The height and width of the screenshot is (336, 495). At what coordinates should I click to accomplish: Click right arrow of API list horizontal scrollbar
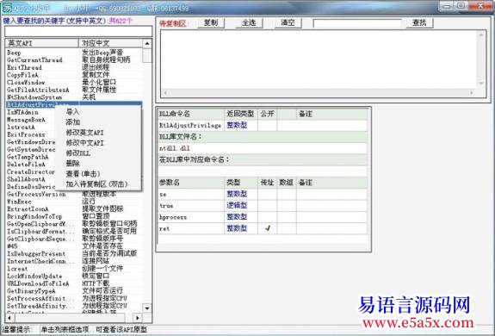click(138, 318)
